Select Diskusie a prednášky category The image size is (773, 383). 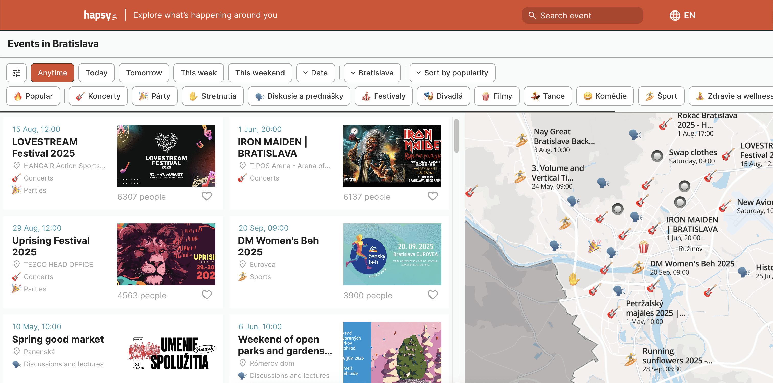tap(299, 96)
